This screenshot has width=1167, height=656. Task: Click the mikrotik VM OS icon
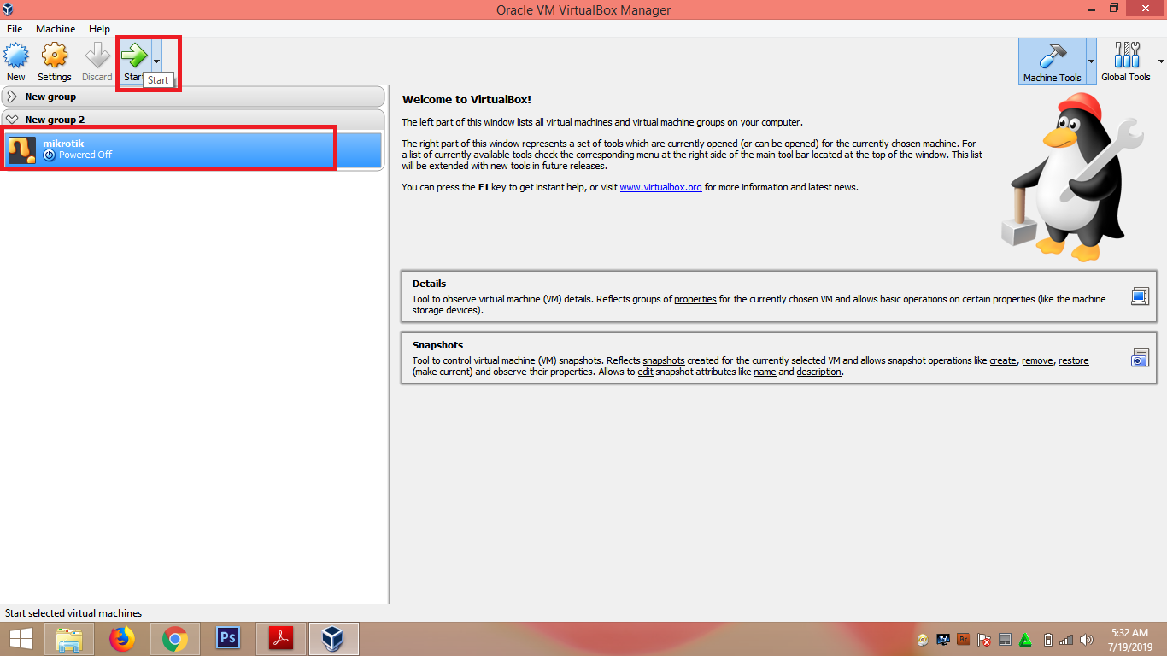pos(22,150)
